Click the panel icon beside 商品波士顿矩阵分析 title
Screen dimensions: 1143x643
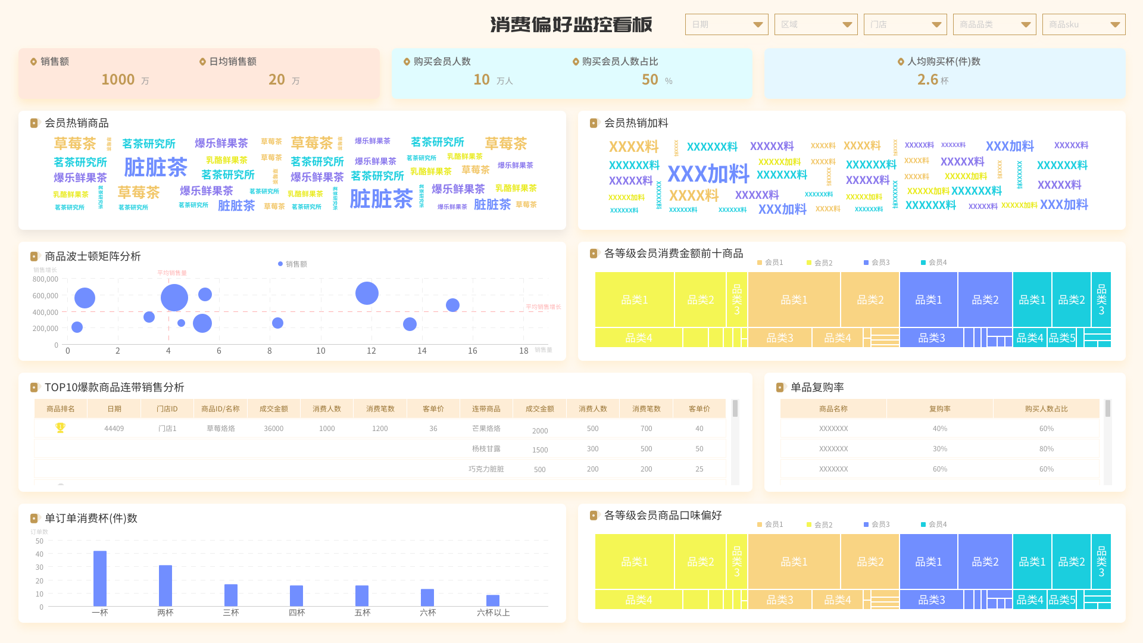click(34, 256)
